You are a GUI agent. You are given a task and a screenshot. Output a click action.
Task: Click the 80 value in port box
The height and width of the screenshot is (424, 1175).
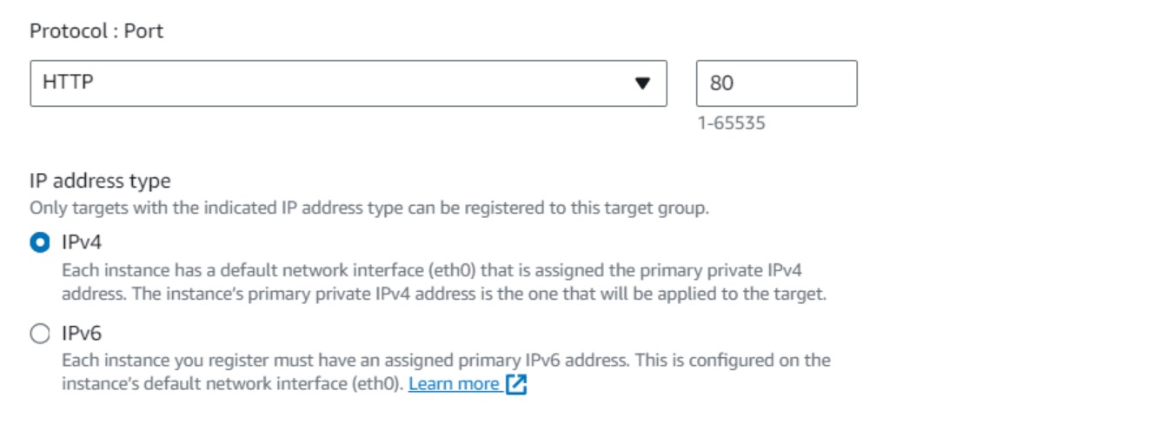click(x=721, y=83)
